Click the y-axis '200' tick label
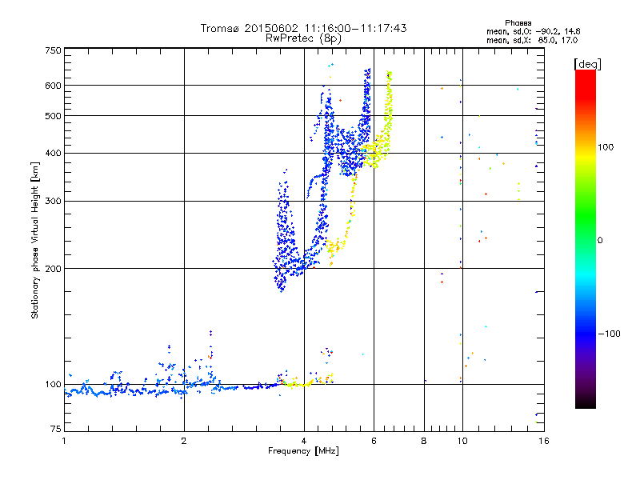Viewport: 640px width, 480px height. click(x=54, y=269)
